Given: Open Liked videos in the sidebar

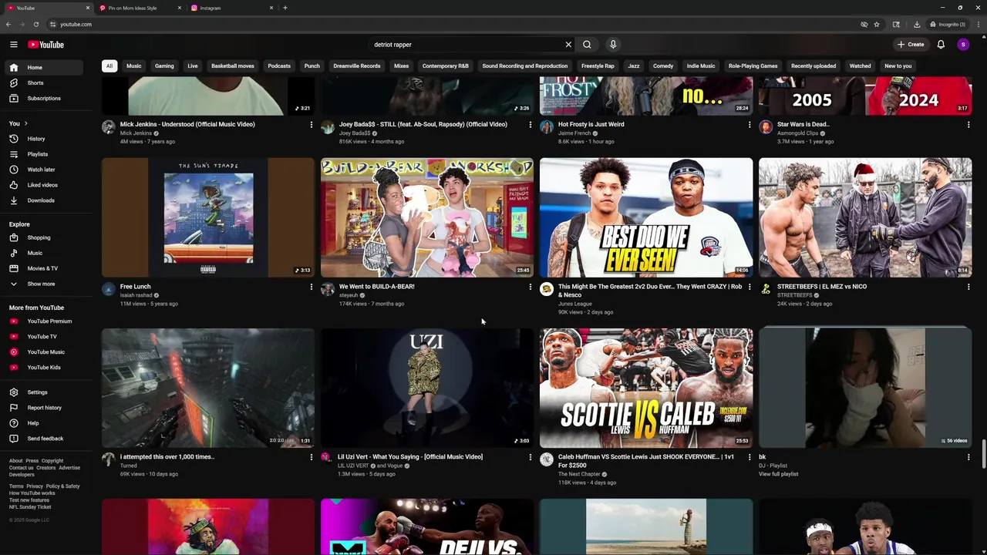Looking at the screenshot, I should tap(43, 185).
